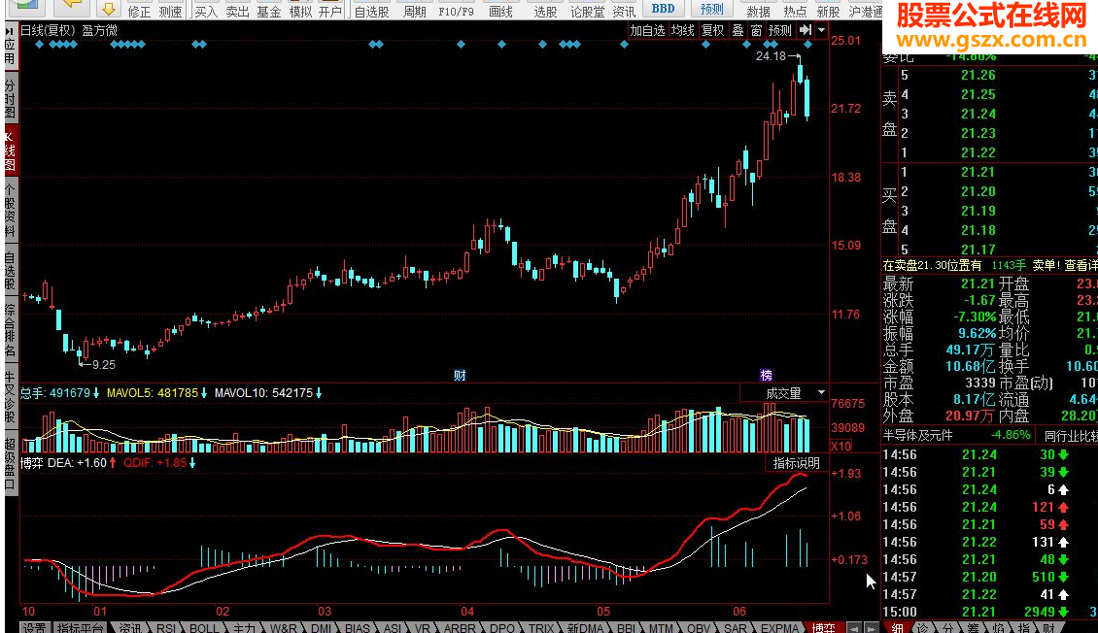
Task: Select the BIAS indicator tab
Action: 358,627
